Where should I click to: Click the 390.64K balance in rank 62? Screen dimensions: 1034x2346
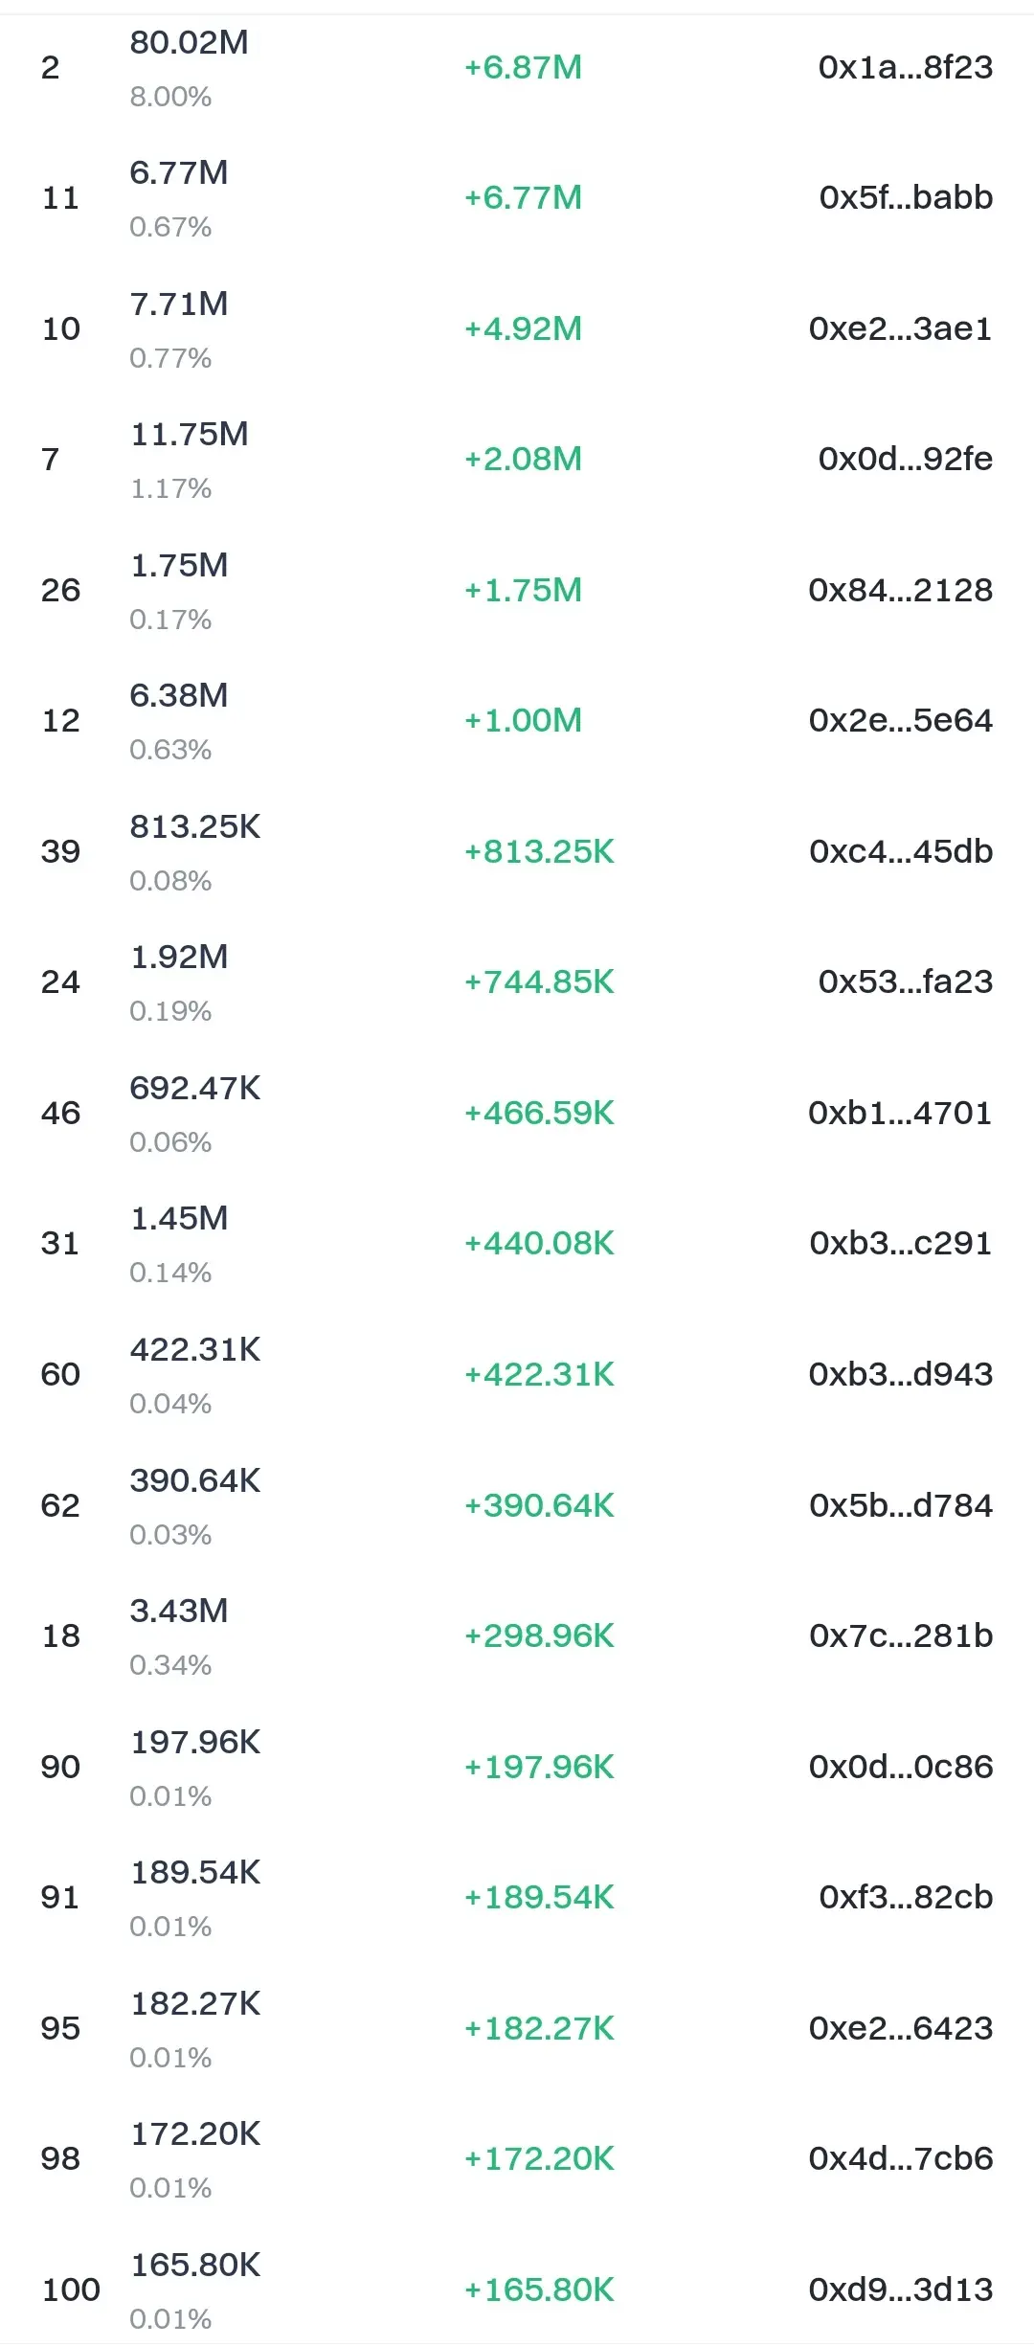195,1480
